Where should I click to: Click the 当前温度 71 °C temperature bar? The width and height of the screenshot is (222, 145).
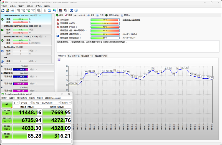[105, 20]
